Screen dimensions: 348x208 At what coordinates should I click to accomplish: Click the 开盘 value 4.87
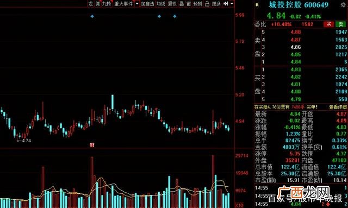click(x=341, y=114)
